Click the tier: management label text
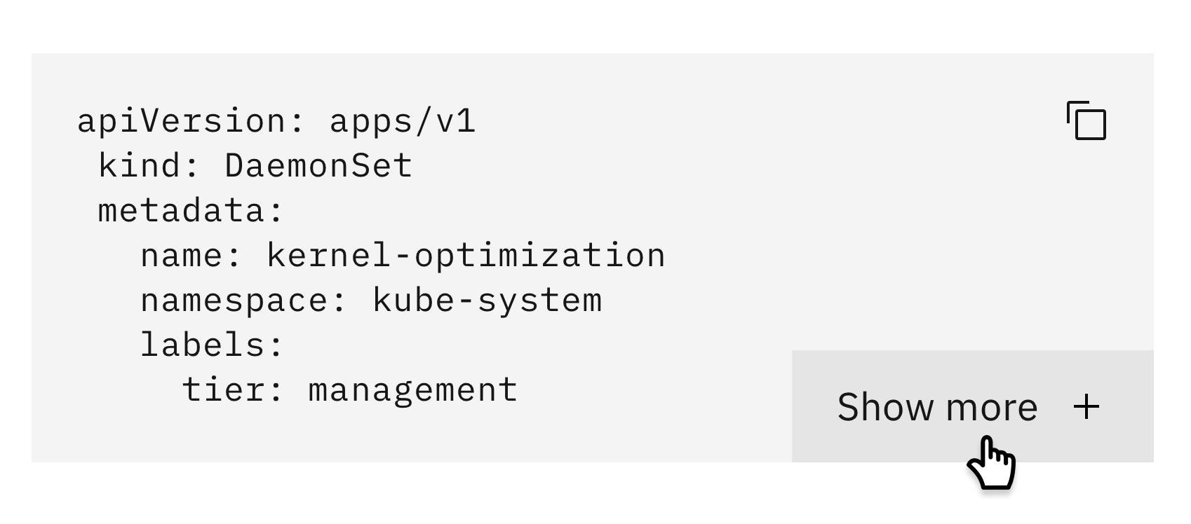The height and width of the screenshot is (524, 1191). (351, 389)
